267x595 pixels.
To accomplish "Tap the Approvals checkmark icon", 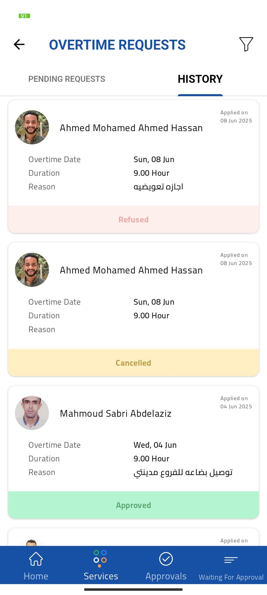I will 166,559.
